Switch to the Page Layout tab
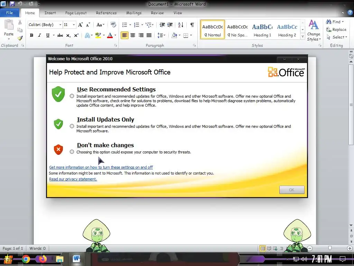Screen dimensions: 354x266 pyautogui.click(x=76, y=13)
